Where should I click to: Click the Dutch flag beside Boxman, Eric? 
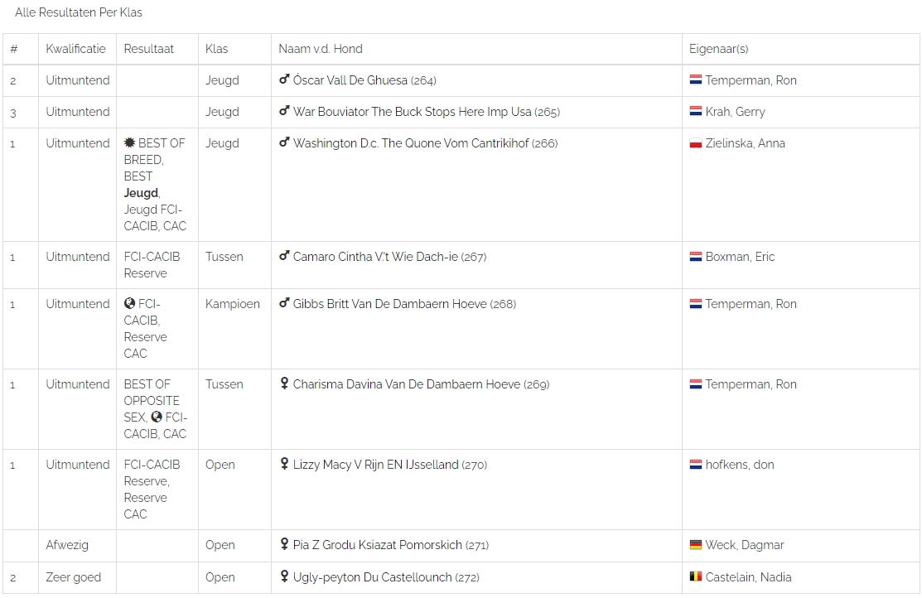click(696, 257)
